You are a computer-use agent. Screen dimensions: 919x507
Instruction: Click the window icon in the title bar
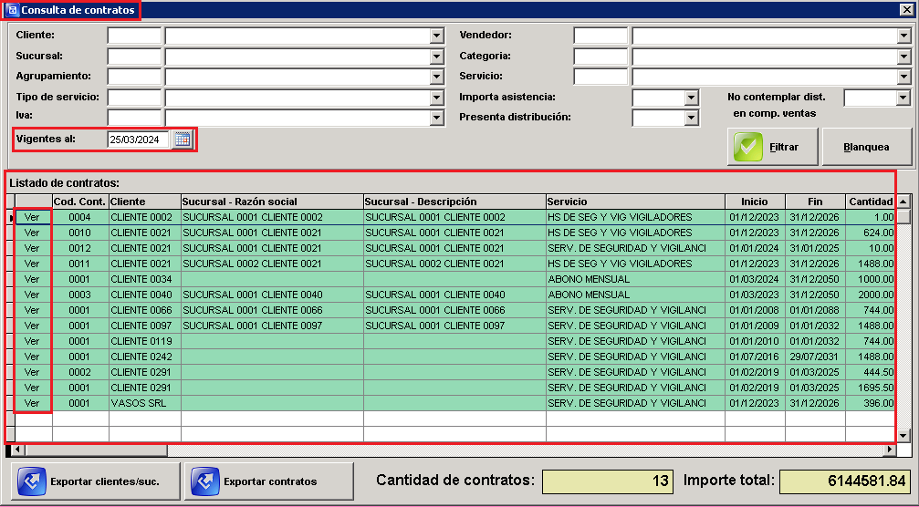coord(12,10)
